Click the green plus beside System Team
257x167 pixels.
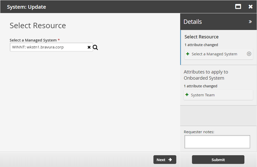click(x=187, y=95)
